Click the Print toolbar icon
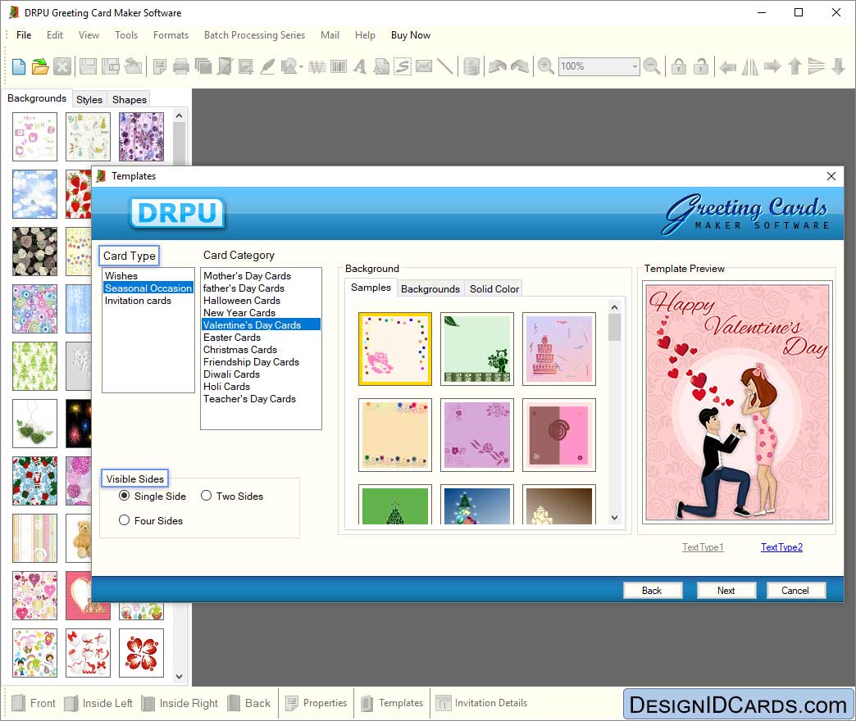Image resolution: width=856 pixels, height=721 pixels. coord(180,66)
